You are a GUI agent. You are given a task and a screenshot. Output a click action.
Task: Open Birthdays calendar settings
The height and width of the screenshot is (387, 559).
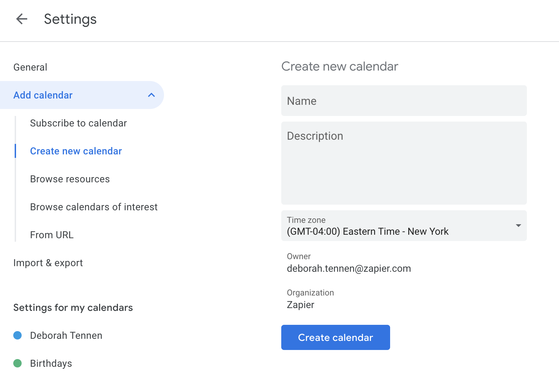[x=51, y=363]
